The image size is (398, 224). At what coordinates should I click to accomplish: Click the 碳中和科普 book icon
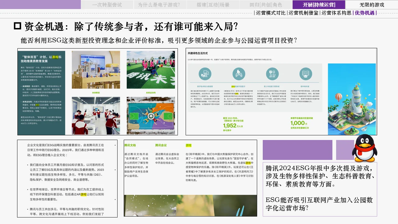306,74
